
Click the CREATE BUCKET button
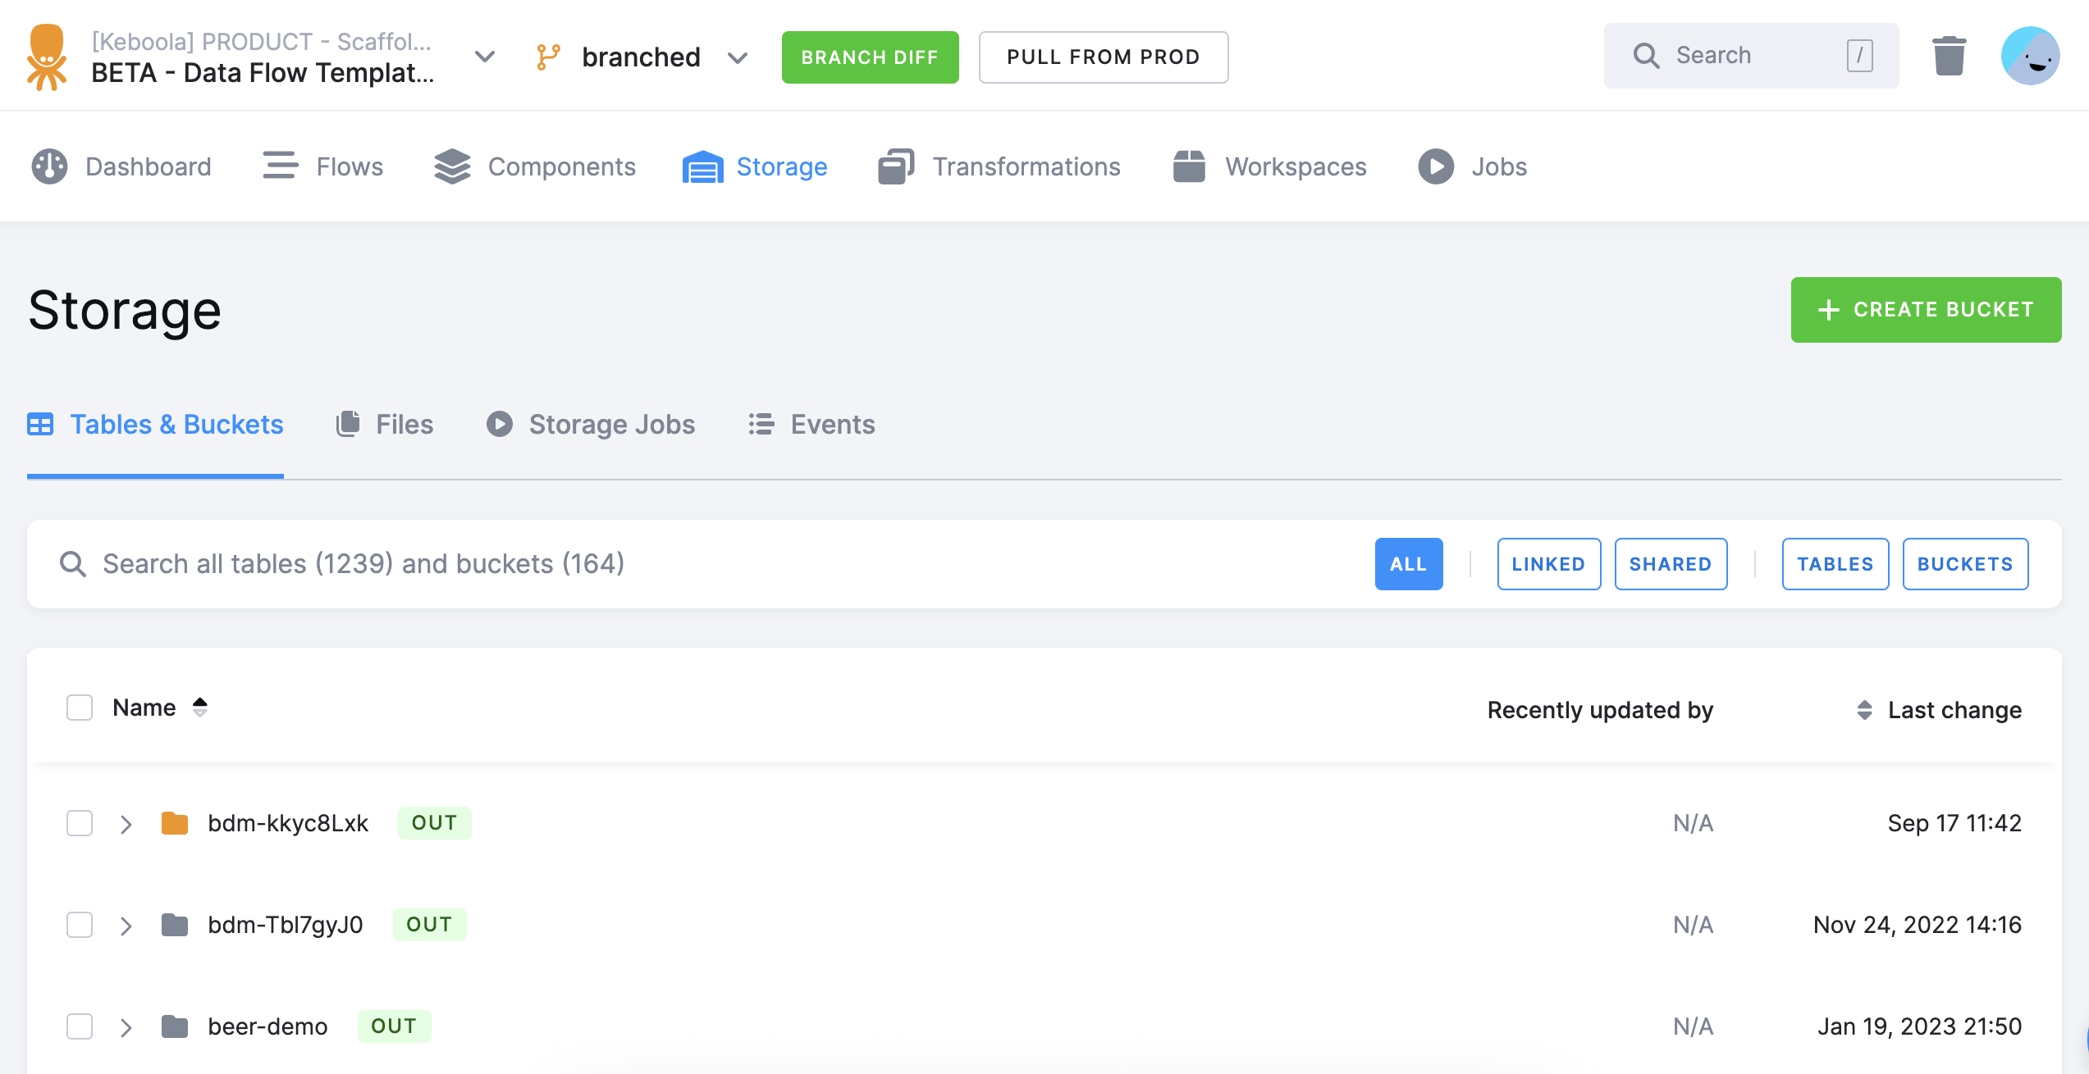click(x=1926, y=309)
